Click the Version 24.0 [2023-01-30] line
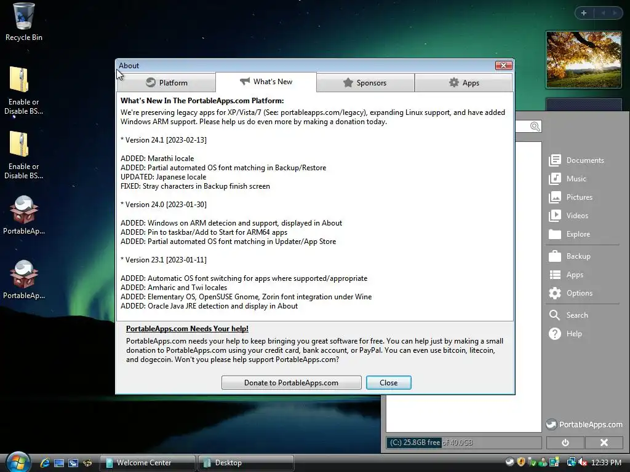 pos(164,205)
